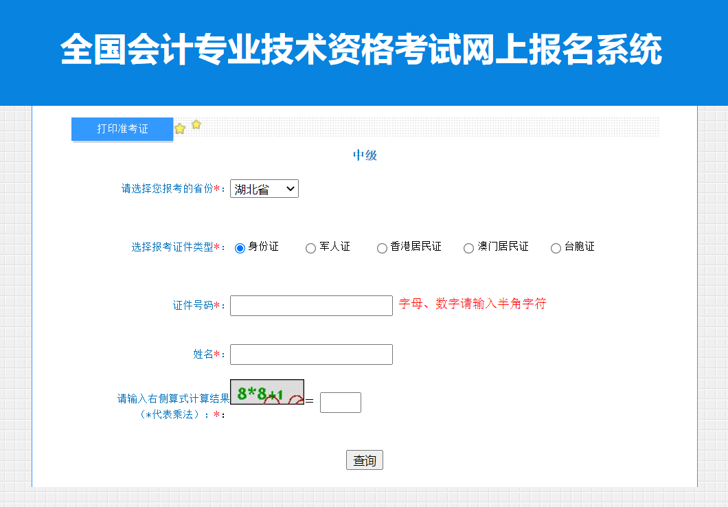Select the 香港居民证 option
The width and height of the screenshot is (728, 507).
(x=382, y=247)
